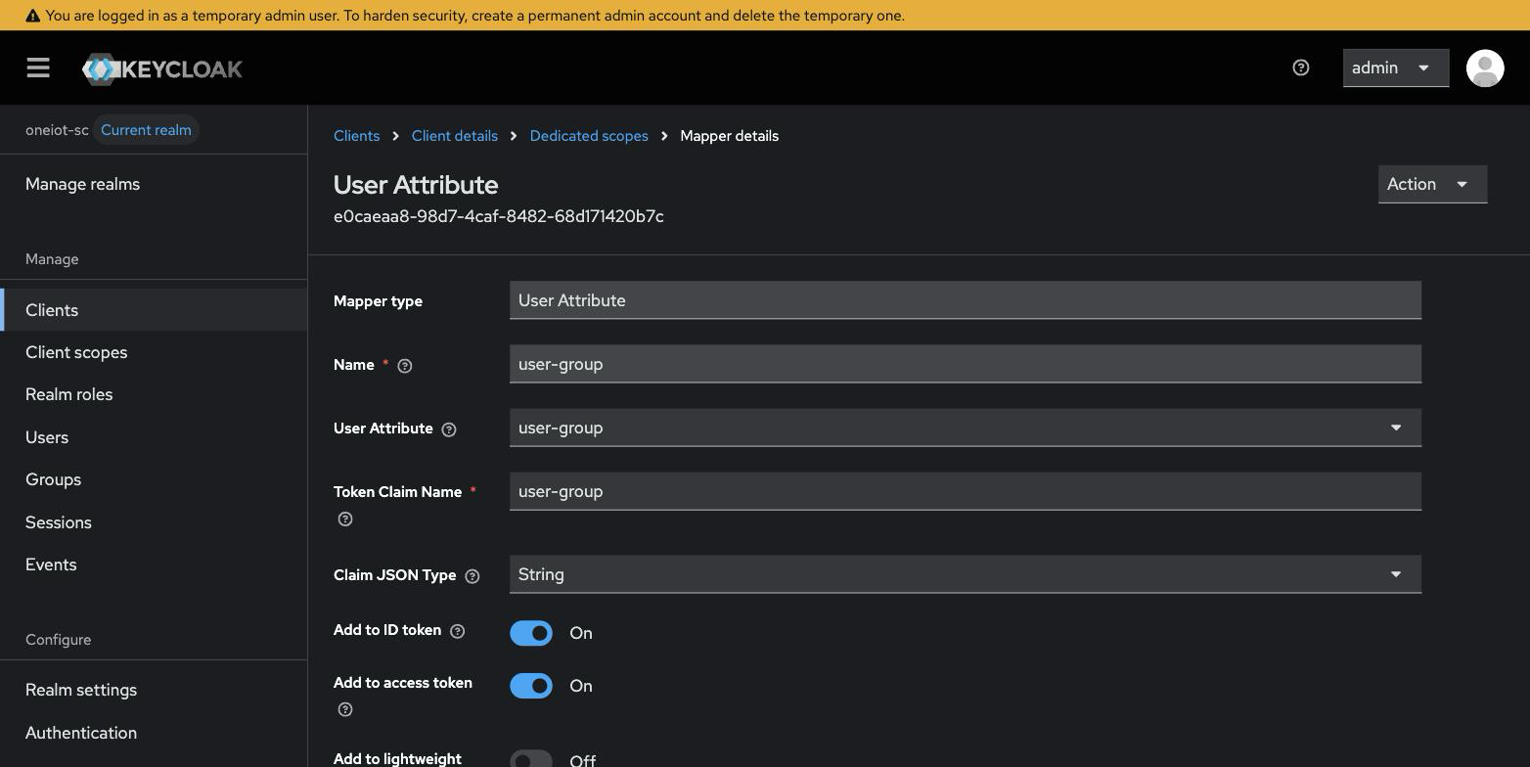The width and height of the screenshot is (1530, 767).
Task: Expand the Action dropdown
Action: point(1432,184)
